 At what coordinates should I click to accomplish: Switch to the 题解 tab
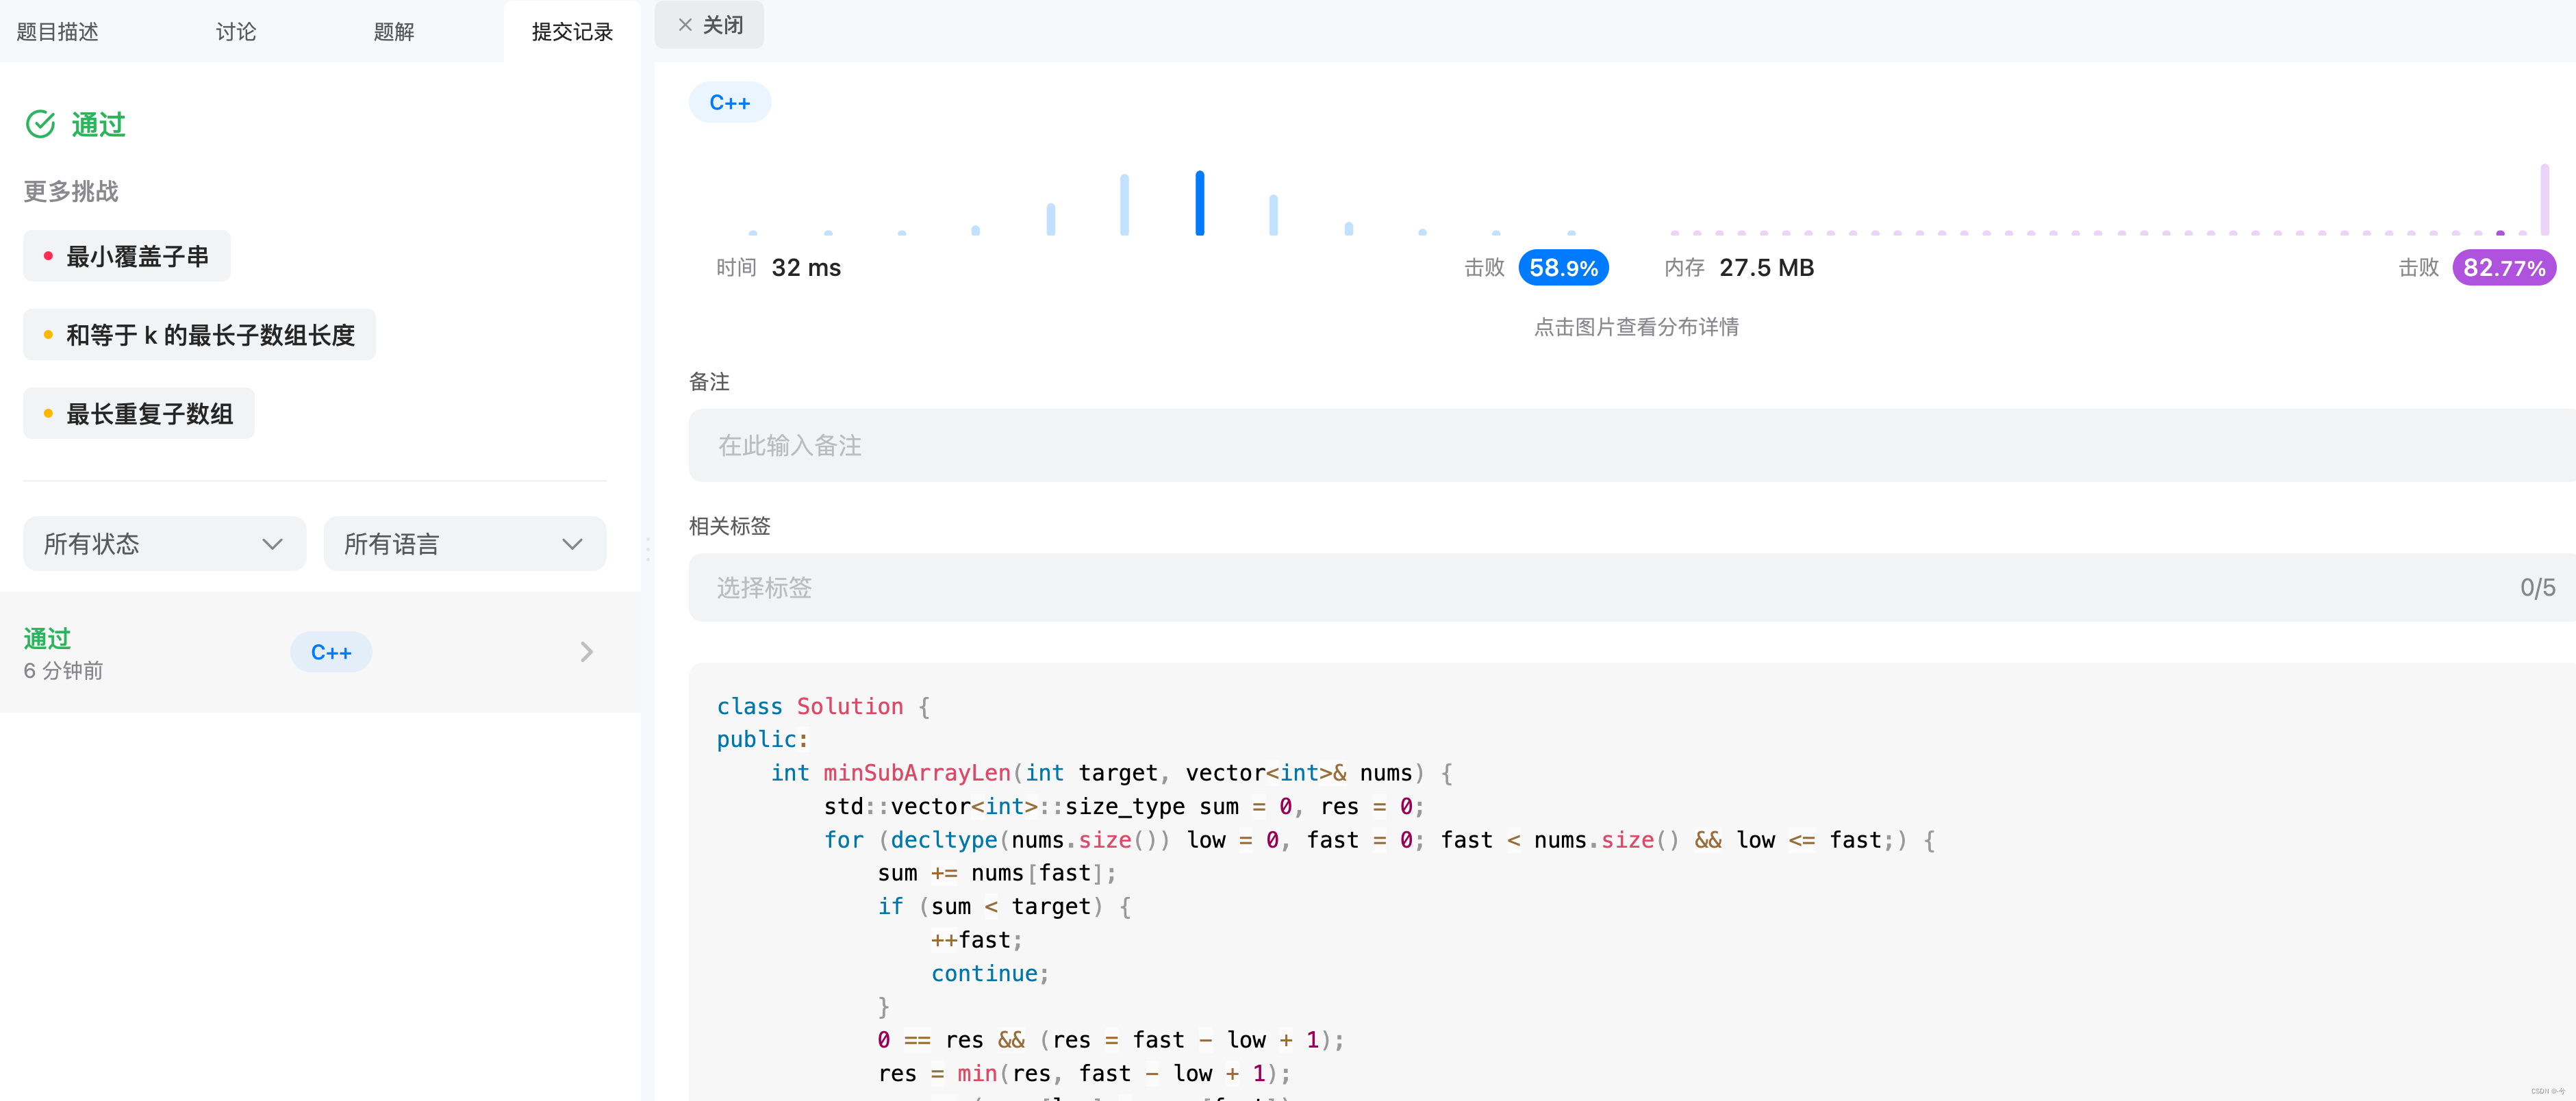click(393, 32)
